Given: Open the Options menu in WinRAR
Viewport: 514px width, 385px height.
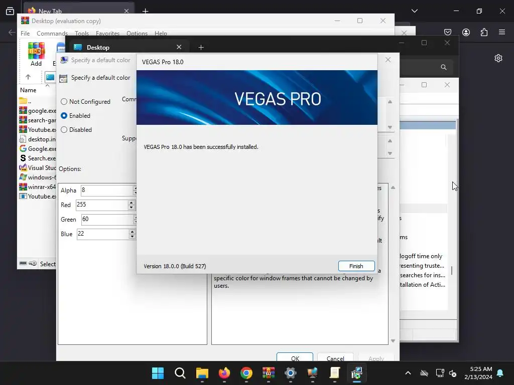Looking at the screenshot, I should pyautogui.click(x=137, y=34).
